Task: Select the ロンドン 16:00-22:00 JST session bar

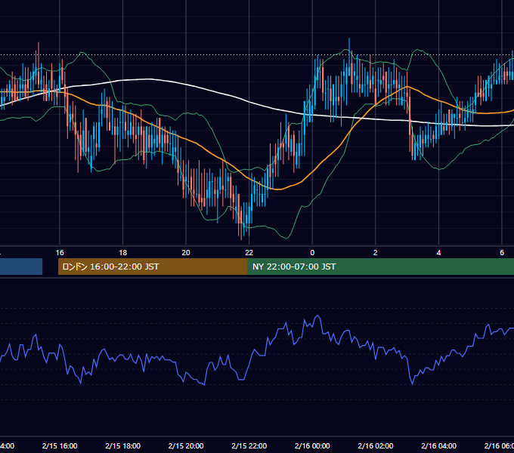Action: pyautogui.click(x=153, y=267)
